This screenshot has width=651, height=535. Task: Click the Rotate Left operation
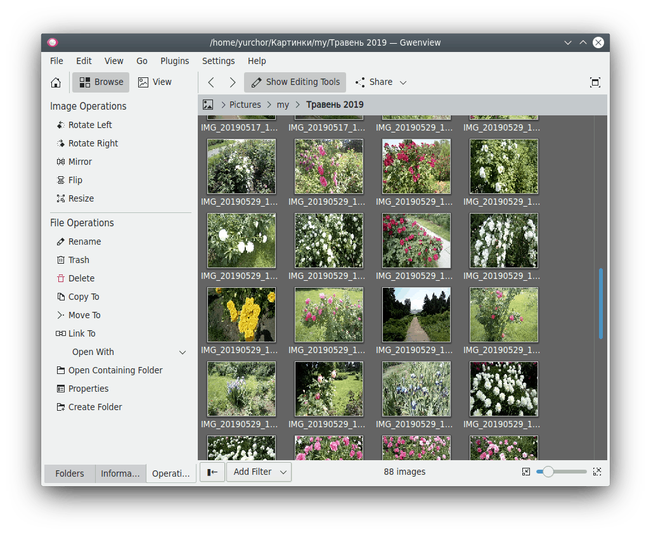tap(89, 125)
